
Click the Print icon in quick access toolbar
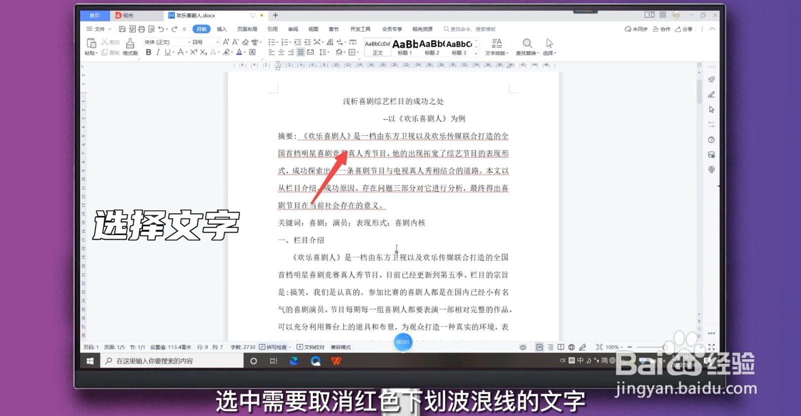pos(142,29)
